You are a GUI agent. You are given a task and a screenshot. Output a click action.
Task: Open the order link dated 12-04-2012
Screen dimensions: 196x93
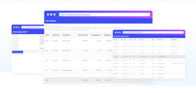pos(46,70)
